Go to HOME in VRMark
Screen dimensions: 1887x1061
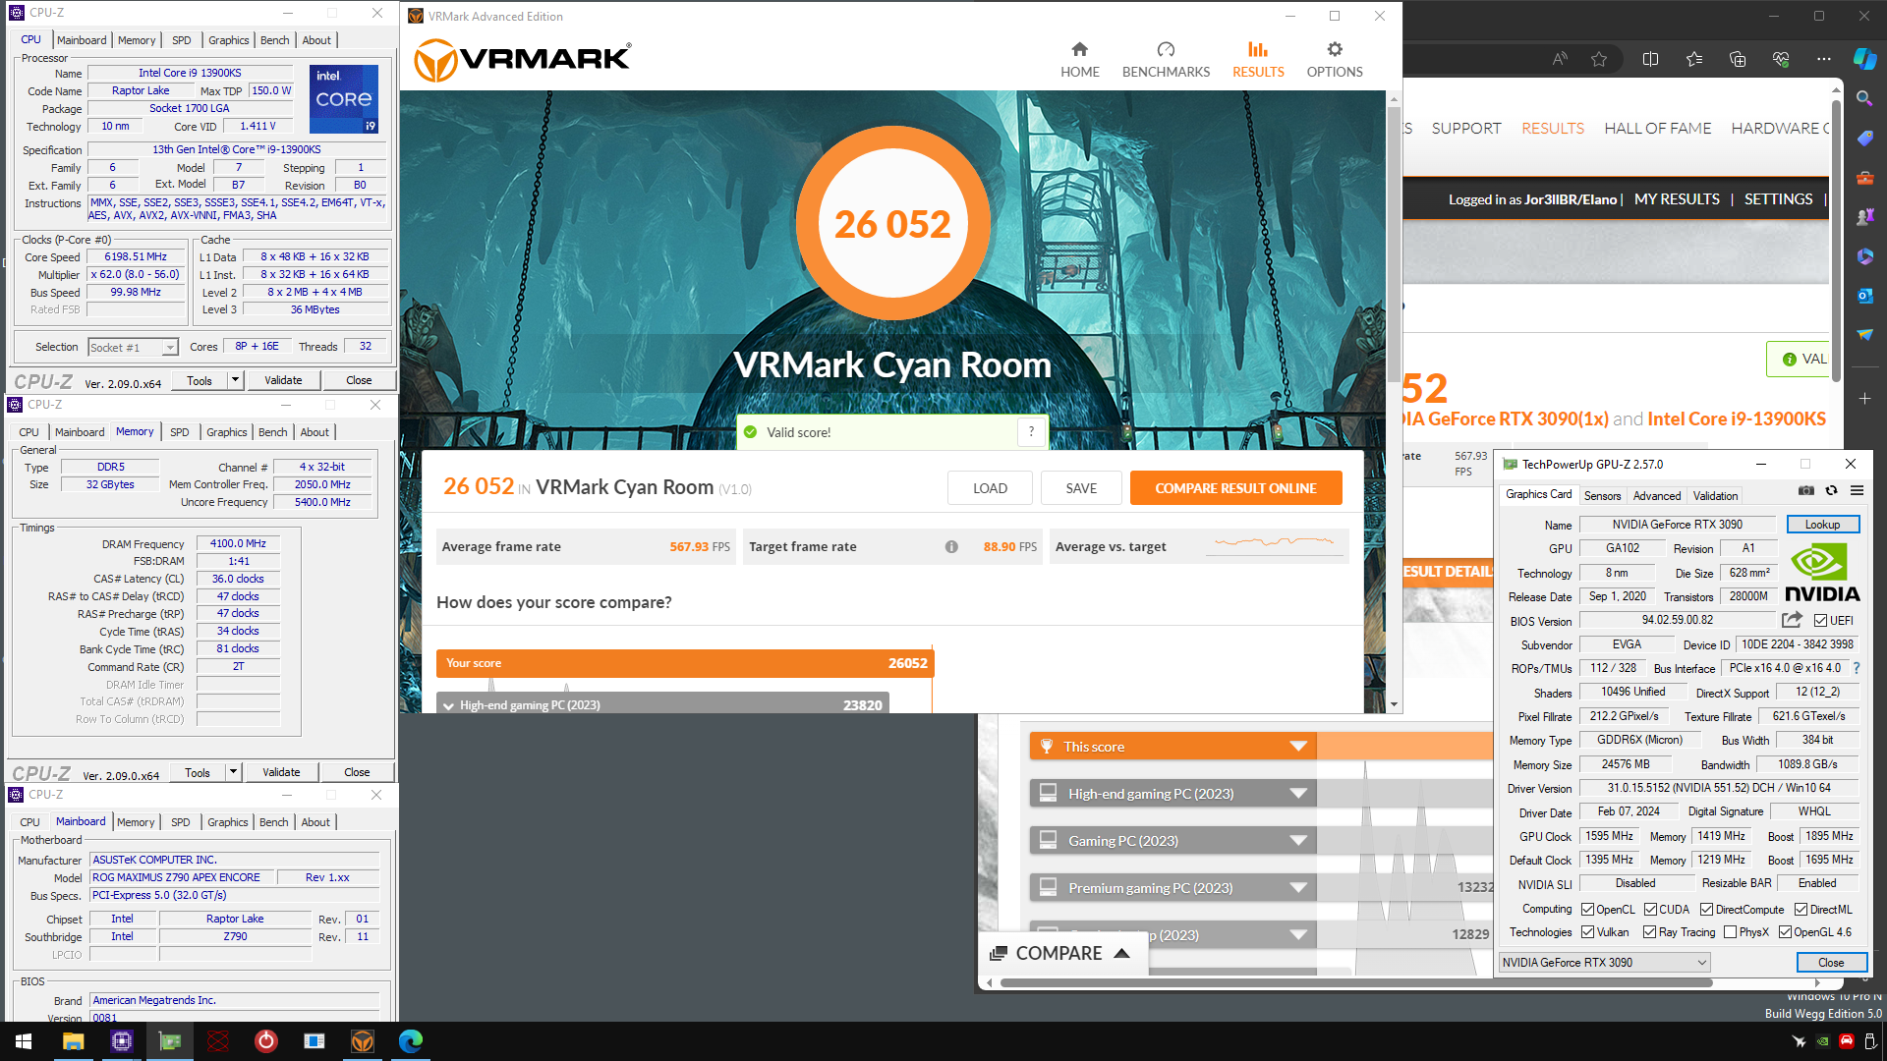(1079, 60)
